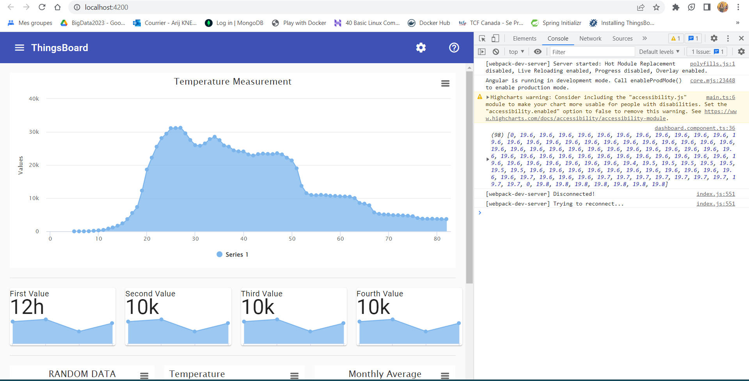Click inside the console Filter input field
Viewport: 749px width, 381px height.
592,51
